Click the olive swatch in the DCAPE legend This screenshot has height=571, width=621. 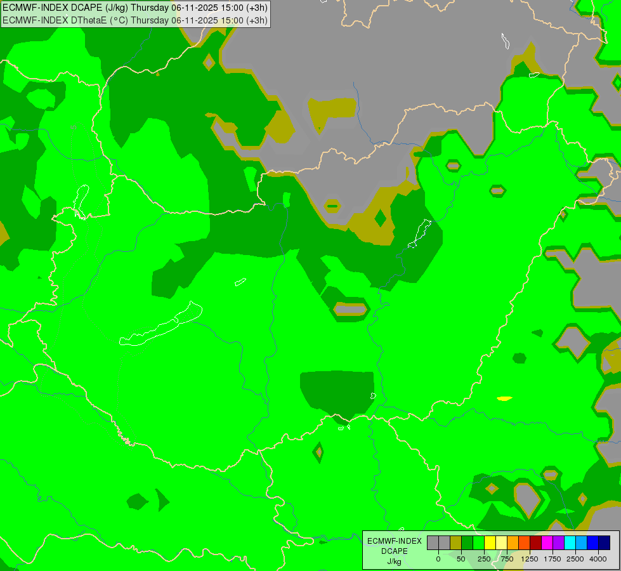[455, 543]
